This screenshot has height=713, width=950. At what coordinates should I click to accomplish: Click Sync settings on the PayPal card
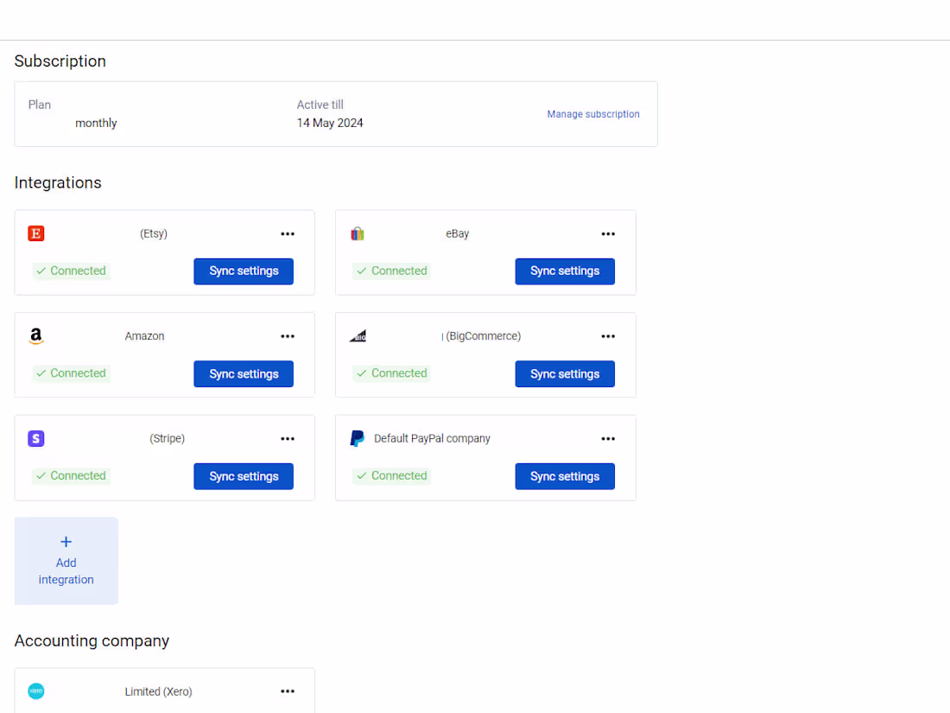(x=565, y=475)
